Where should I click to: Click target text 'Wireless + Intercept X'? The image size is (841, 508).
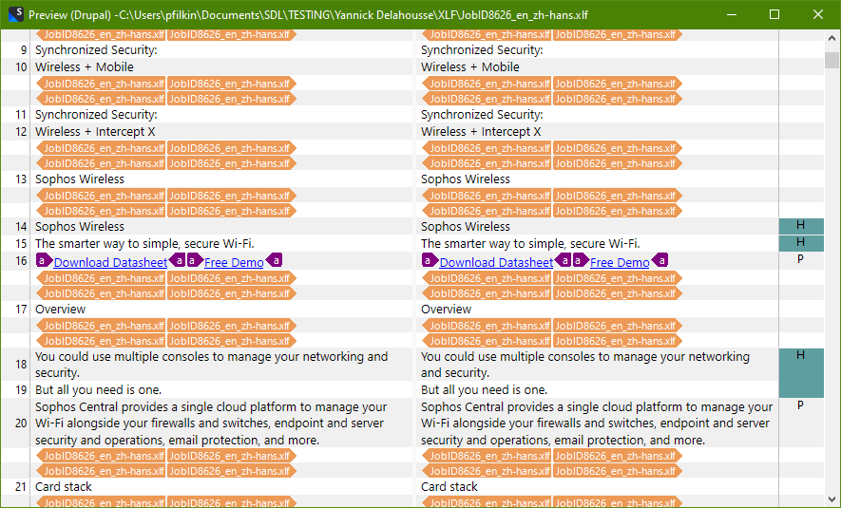pyautogui.click(x=481, y=131)
